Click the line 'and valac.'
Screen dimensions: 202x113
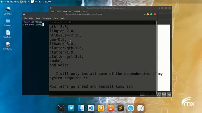click(x=60, y=65)
